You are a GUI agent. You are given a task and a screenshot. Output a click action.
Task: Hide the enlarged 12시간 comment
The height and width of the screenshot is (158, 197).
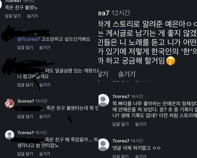(127, 74)
